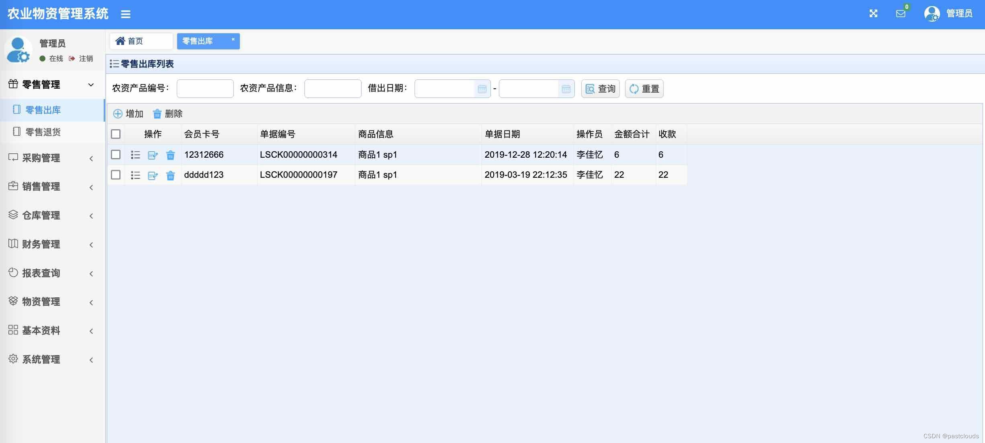
Task: Click the 农资产品编号 input field
Action: point(205,89)
